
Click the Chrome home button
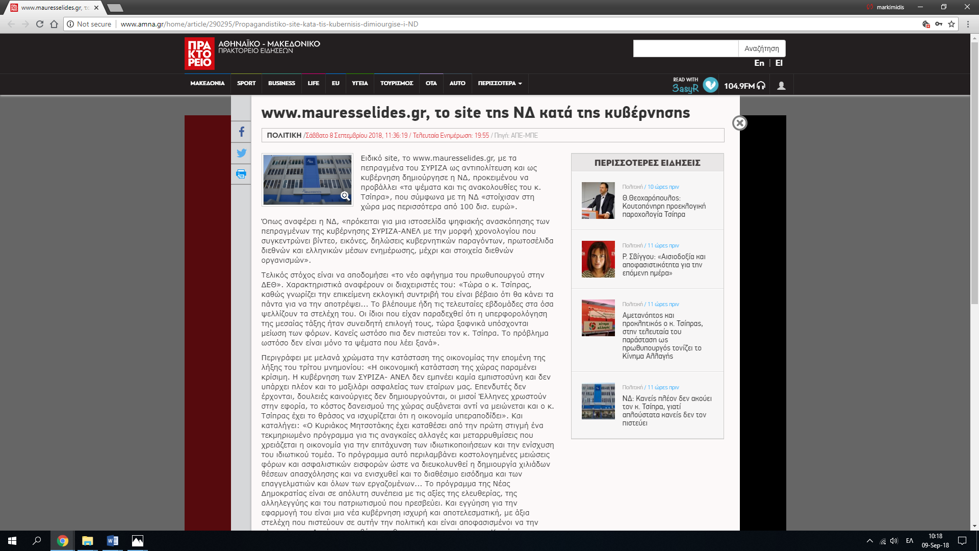[x=54, y=24]
